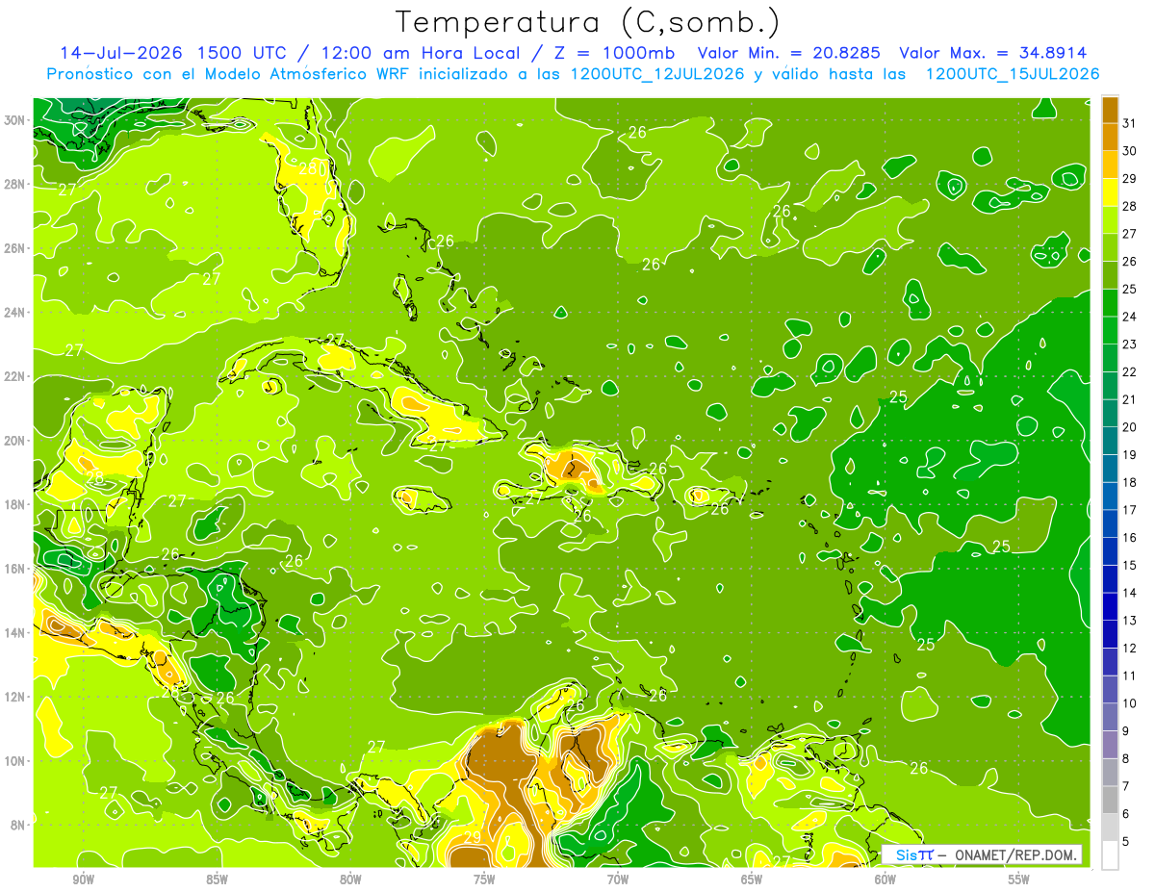The height and width of the screenshot is (892, 1155).
Task: Click the "90W" longitude axis label
Action: tap(83, 879)
